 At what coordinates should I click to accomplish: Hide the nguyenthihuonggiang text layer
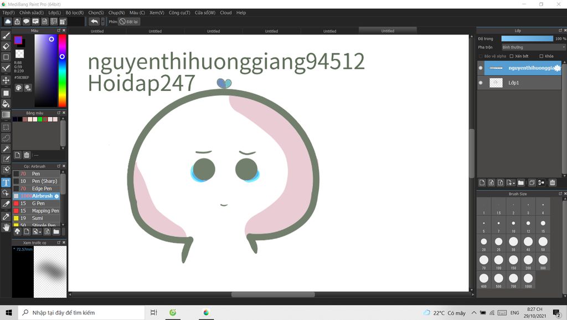[x=481, y=68]
